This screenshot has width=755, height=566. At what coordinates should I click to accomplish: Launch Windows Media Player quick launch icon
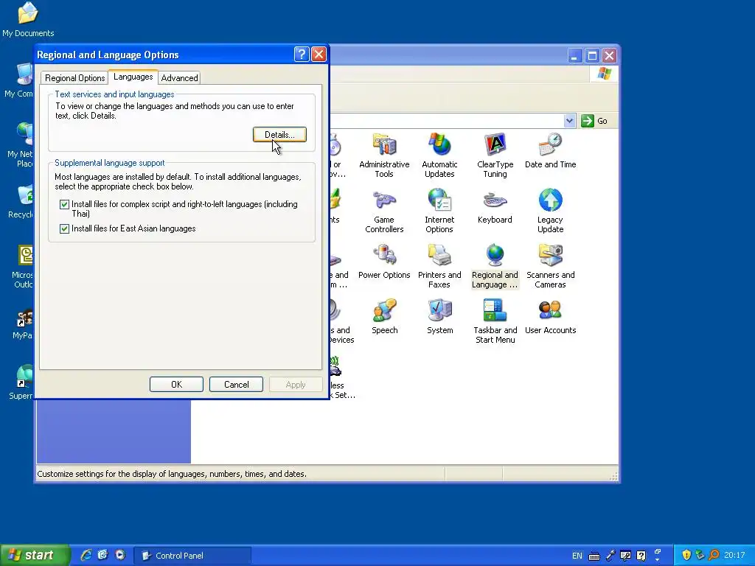click(120, 555)
